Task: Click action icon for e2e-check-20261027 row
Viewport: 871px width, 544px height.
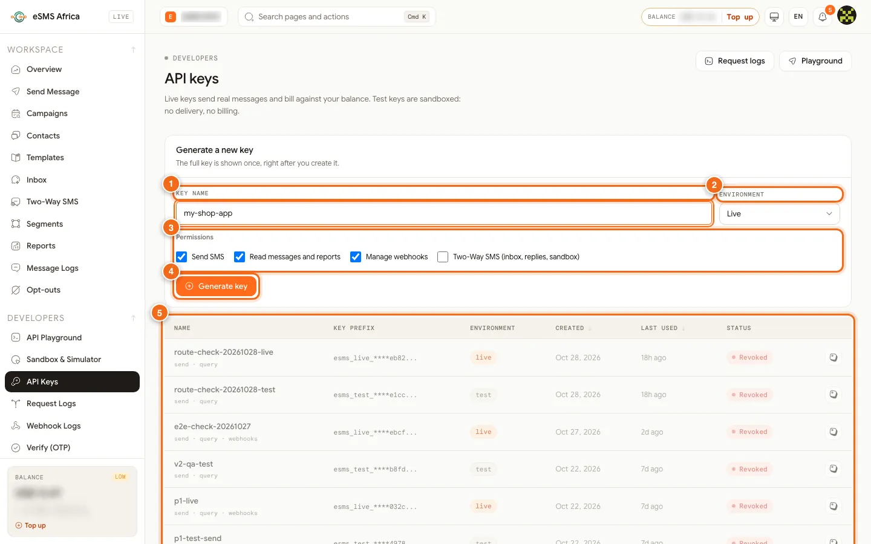Action: 833,432
